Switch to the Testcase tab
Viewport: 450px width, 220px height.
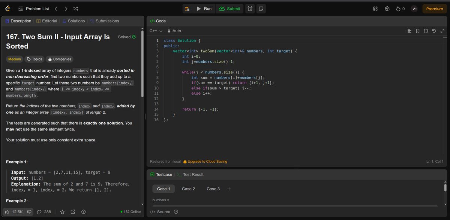click(x=161, y=174)
